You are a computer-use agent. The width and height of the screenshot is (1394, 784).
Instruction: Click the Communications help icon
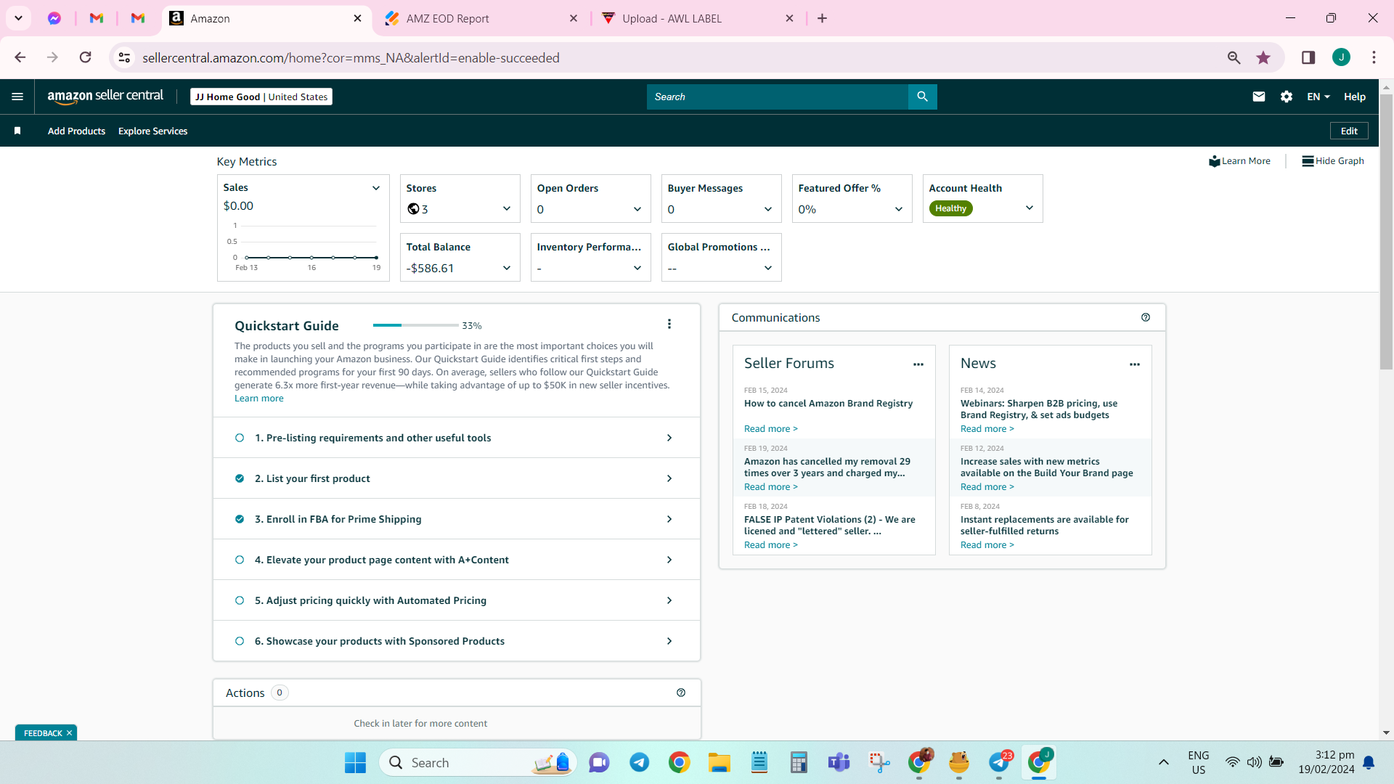[x=1146, y=317]
